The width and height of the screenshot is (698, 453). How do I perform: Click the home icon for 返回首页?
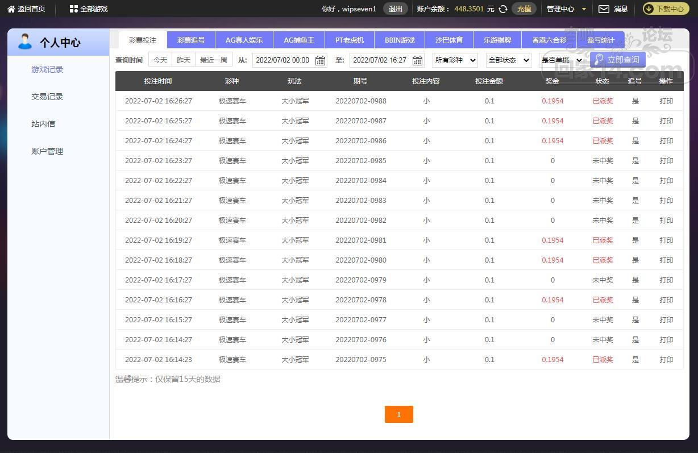pos(11,9)
